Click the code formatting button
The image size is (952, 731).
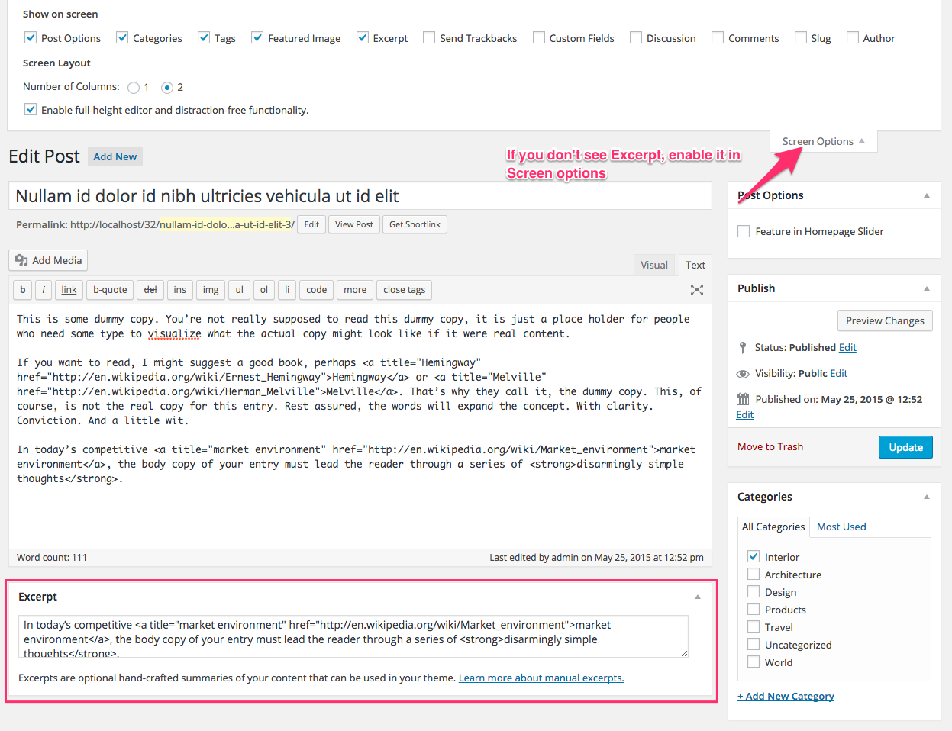click(x=316, y=290)
